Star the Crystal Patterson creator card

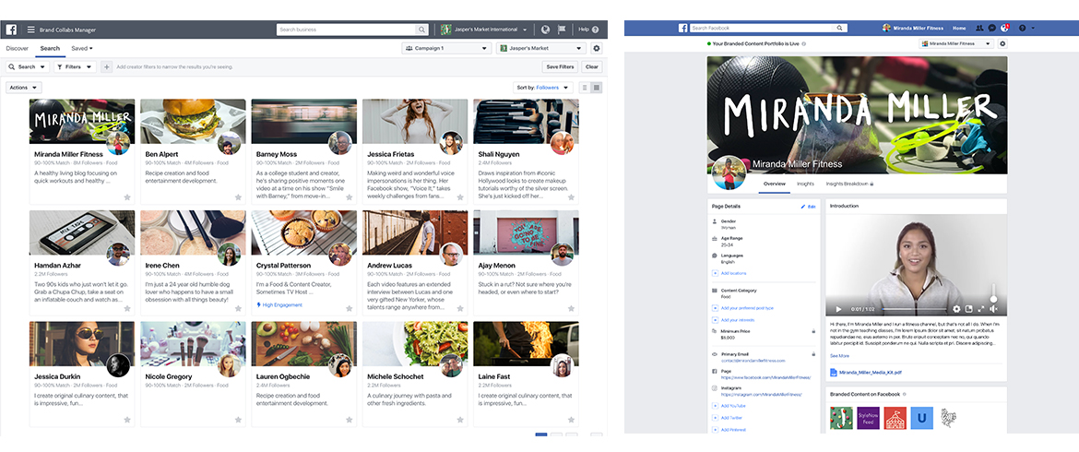[349, 308]
